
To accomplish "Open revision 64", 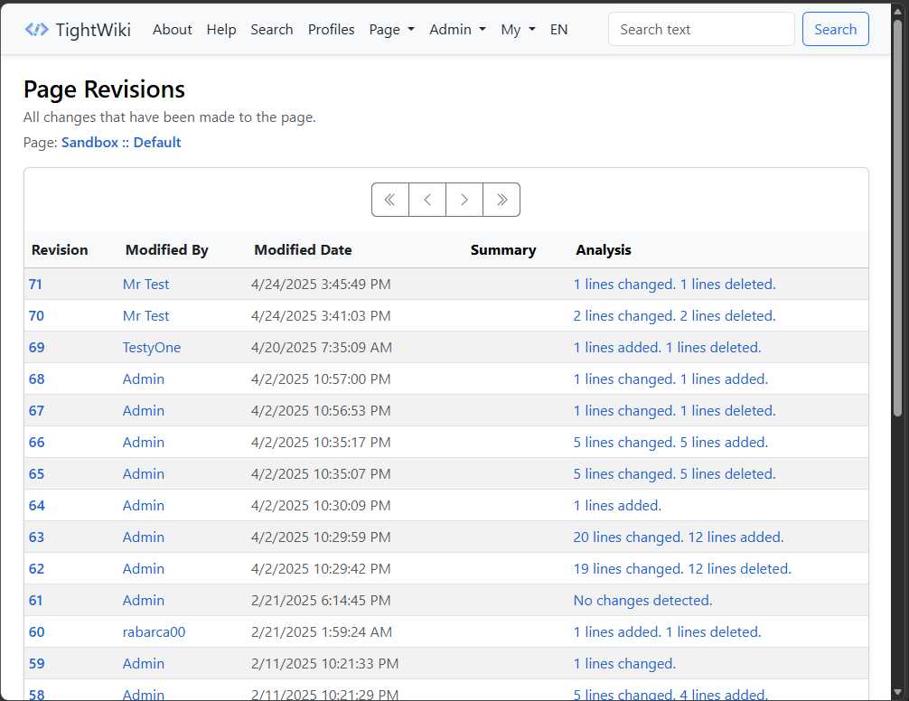I will 36,506.
